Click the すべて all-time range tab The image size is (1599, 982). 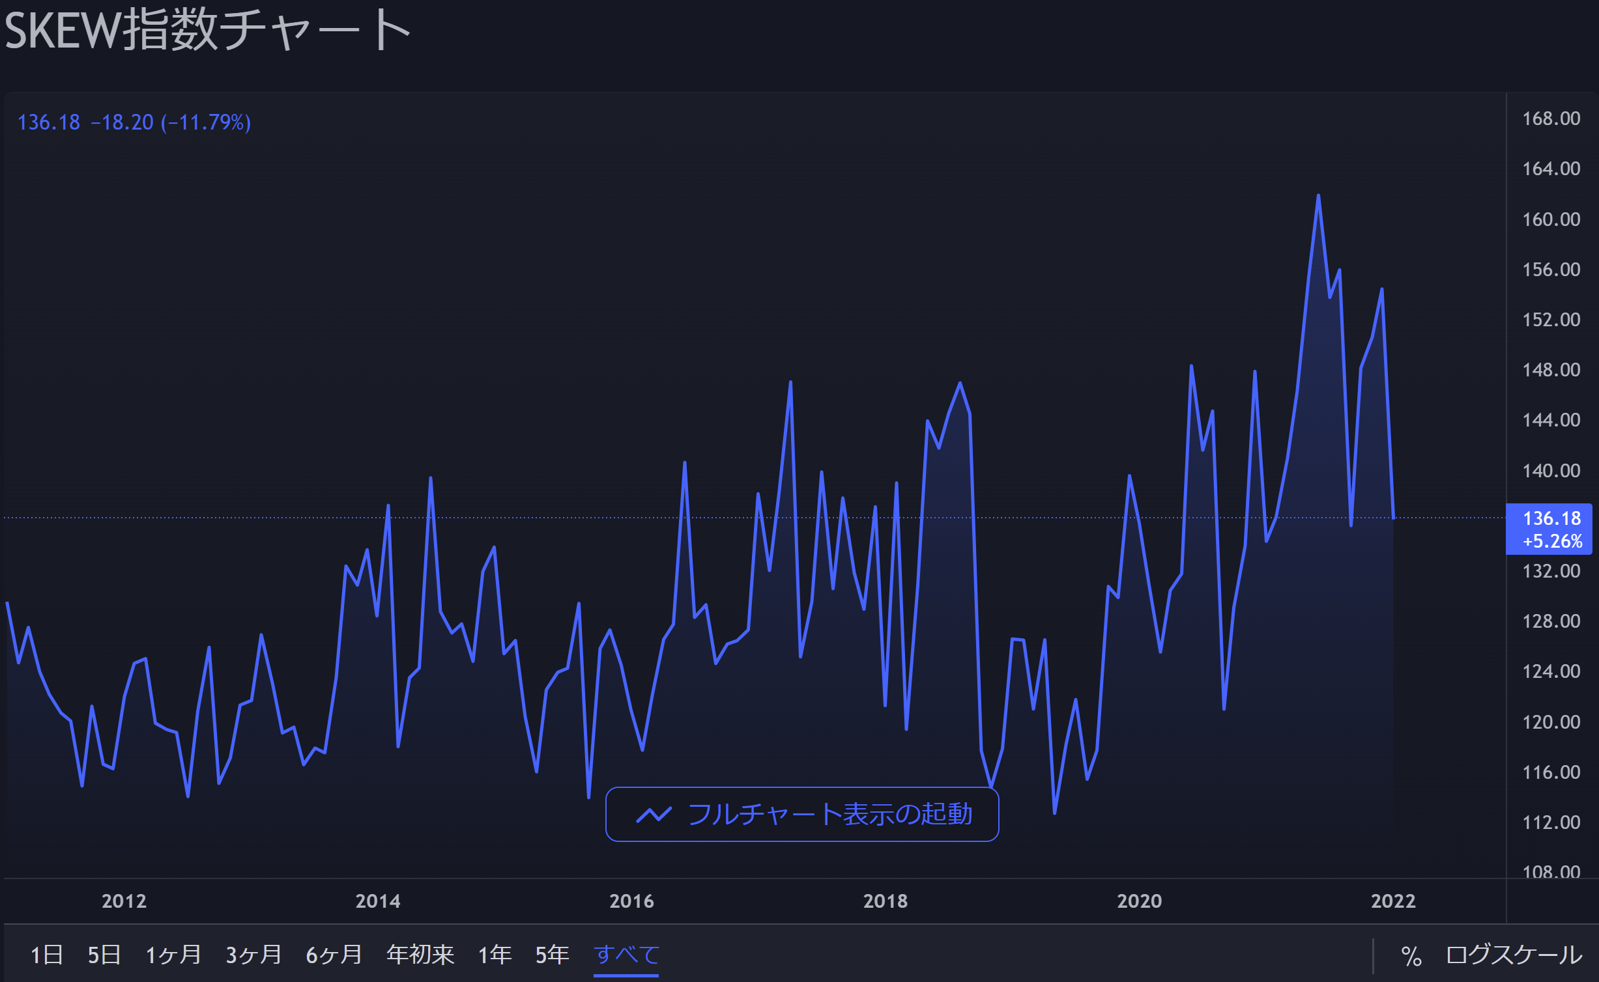pyautogui.click(x=626, y=955)
